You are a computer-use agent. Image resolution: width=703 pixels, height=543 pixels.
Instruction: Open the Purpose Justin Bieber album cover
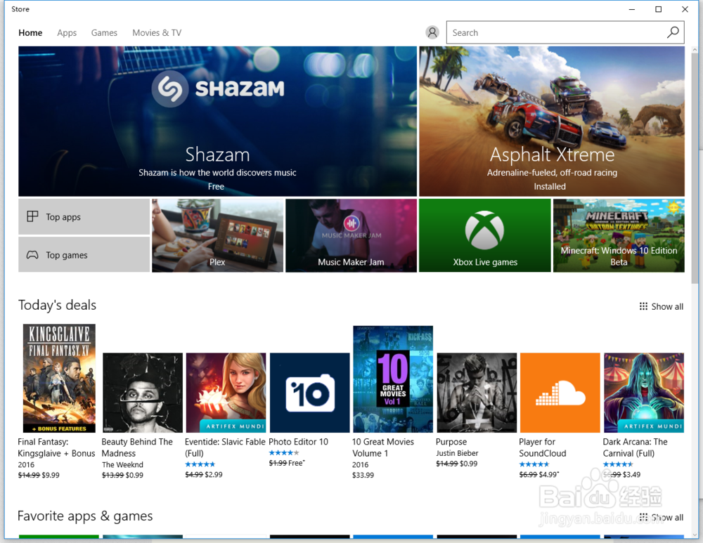[477, 393]
